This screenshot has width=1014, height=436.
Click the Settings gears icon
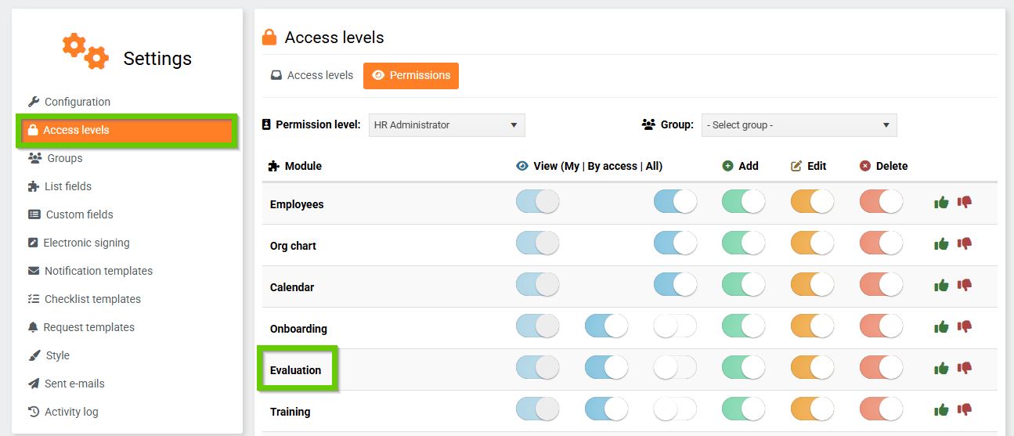[x=85, y=51]
